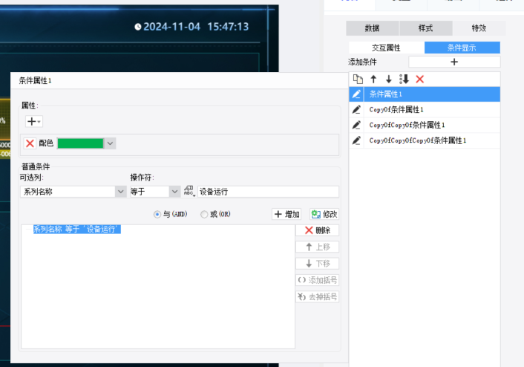This screenshot has height=367, width=524.
Task: Remove the 配色 property with red X
Action: (x=30, y=143)
